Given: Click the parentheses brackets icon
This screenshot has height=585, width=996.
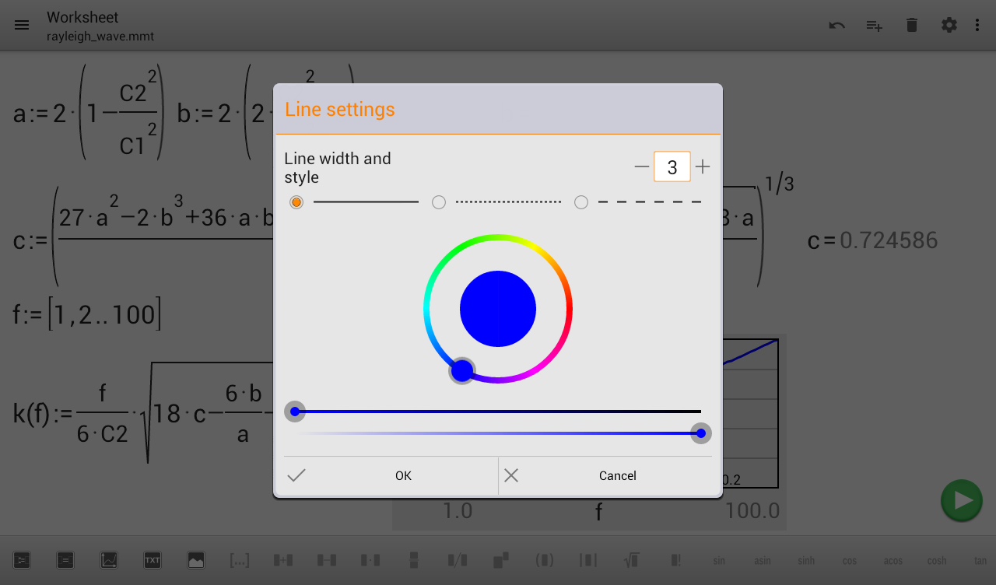Looking at the screenshot, I should coord(545,560).
